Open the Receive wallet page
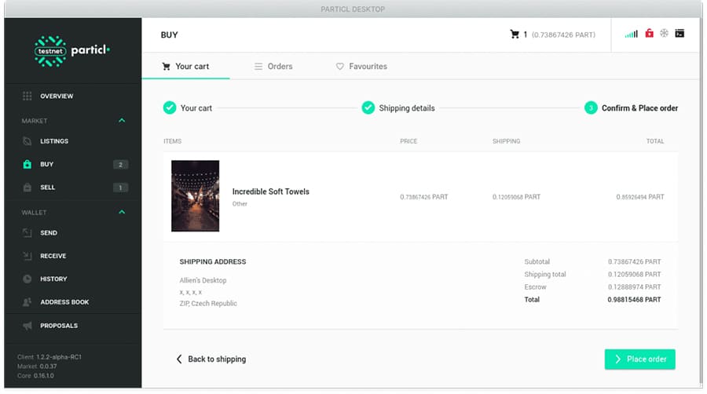This screenshot has height=394, width=707. [x=53, y=256]
